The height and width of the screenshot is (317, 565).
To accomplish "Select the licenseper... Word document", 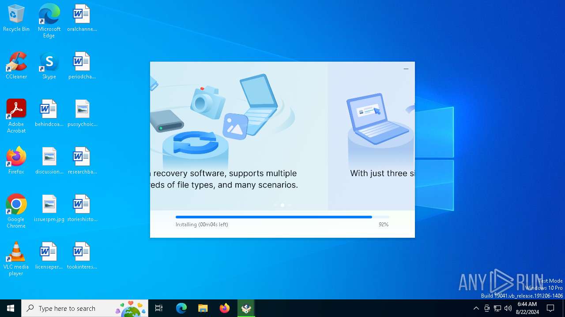I will (x=49, y=256).
